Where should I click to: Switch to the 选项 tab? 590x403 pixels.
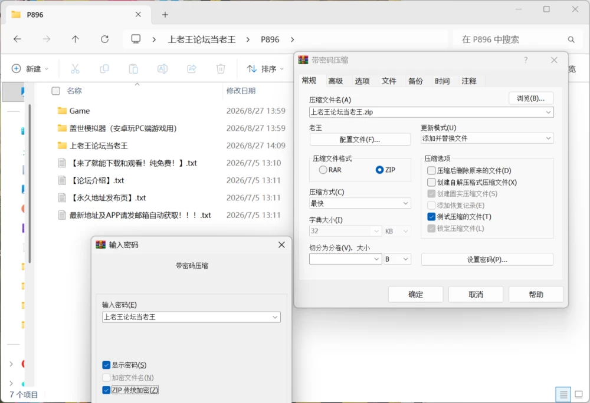tap(362, 81)
